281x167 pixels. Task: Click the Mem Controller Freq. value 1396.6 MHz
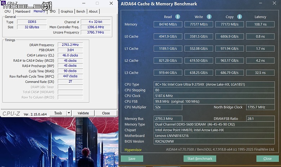tap(95, 27)
